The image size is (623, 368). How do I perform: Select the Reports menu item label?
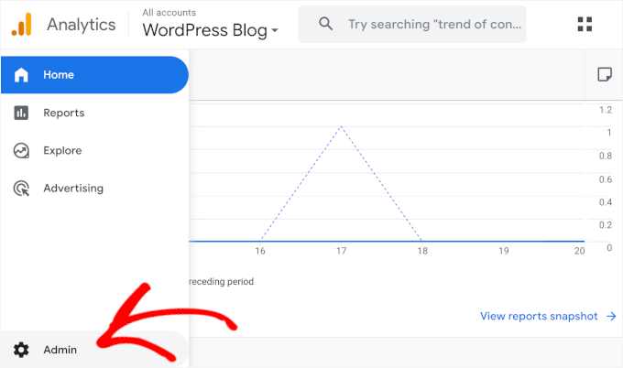64,113
